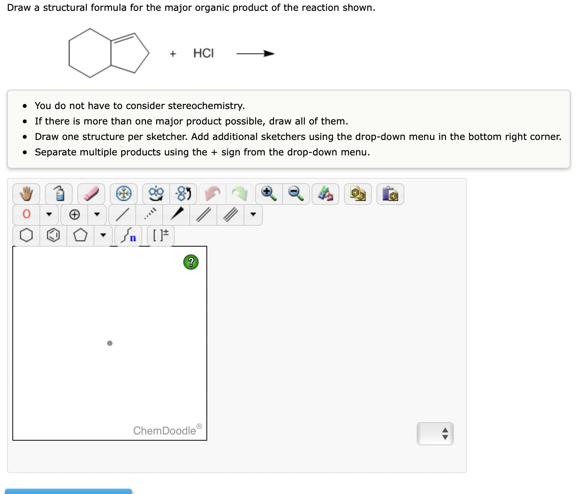The height and width of the screenshot is (494, 586).
Task: Expand the bond type dropdown
Action: 253,215
